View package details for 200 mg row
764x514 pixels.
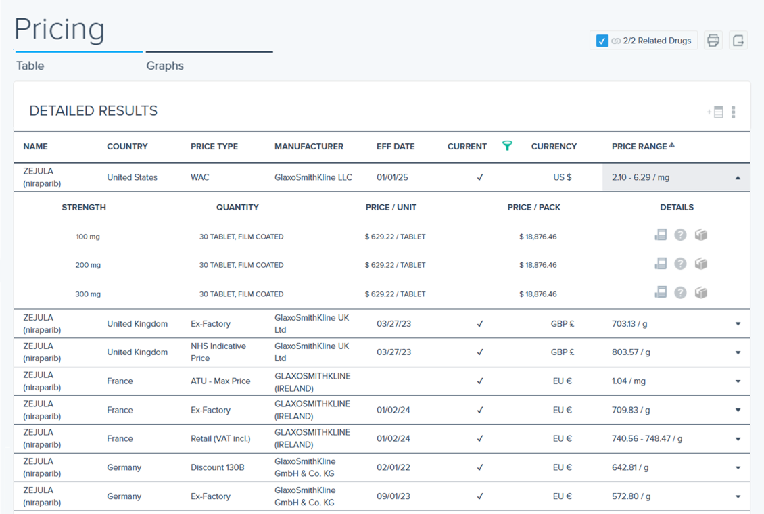pyautogui.click(x=700, y=264)
